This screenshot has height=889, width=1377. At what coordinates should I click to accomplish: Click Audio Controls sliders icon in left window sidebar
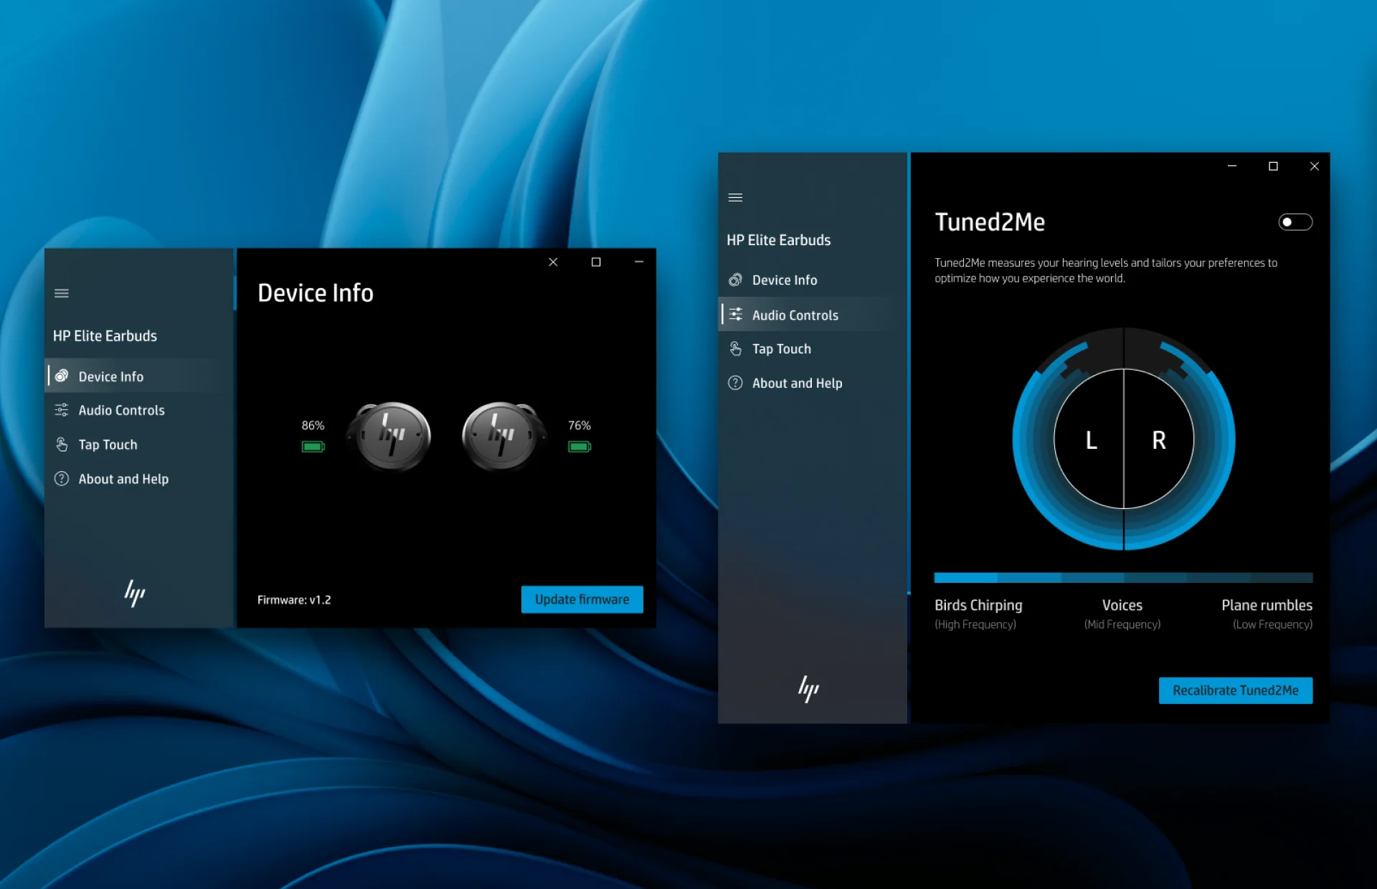[62, 410]
